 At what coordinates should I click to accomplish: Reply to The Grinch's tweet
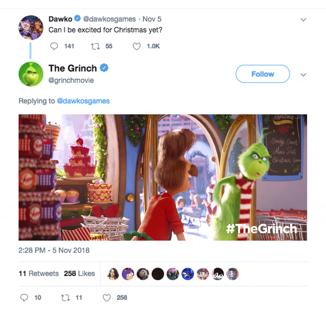[x=24, y=298]
